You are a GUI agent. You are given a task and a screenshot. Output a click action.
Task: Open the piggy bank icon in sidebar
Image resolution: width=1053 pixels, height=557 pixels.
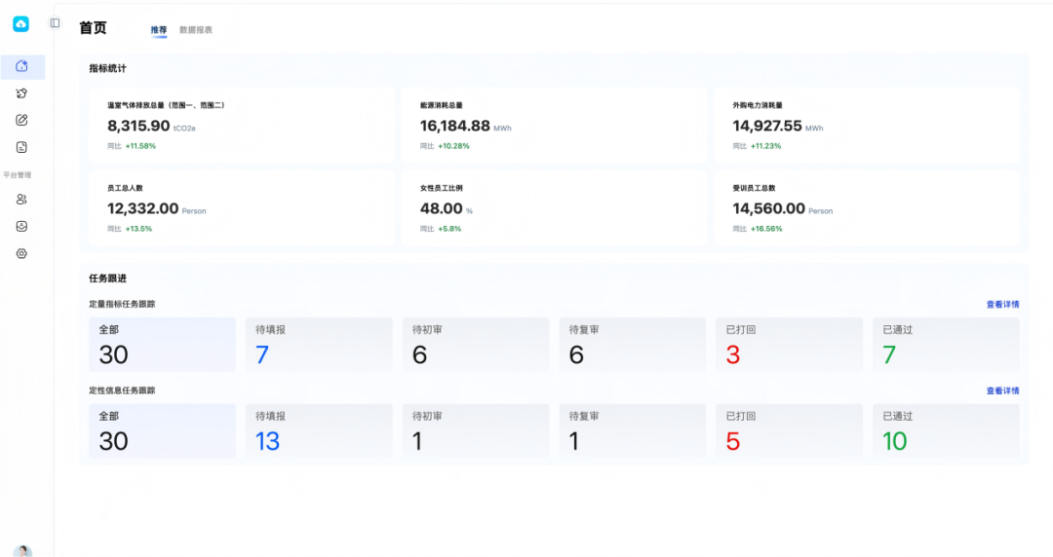point(22,93)
